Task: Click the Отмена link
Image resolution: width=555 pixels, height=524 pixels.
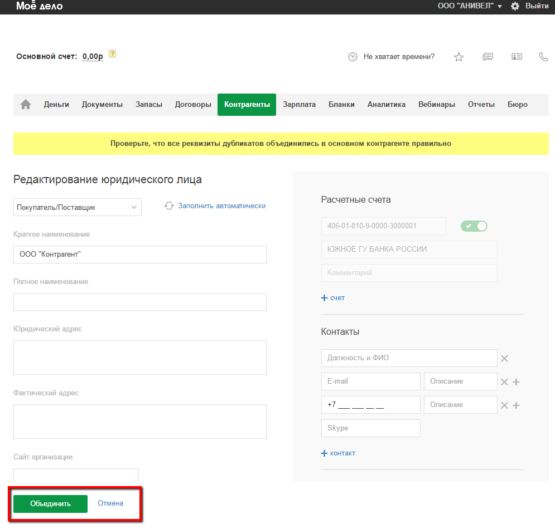Action: 110,503
